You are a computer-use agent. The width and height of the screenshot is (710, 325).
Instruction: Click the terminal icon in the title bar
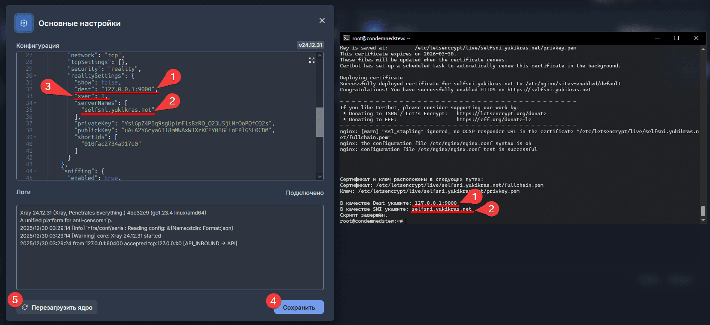(346, 38)
